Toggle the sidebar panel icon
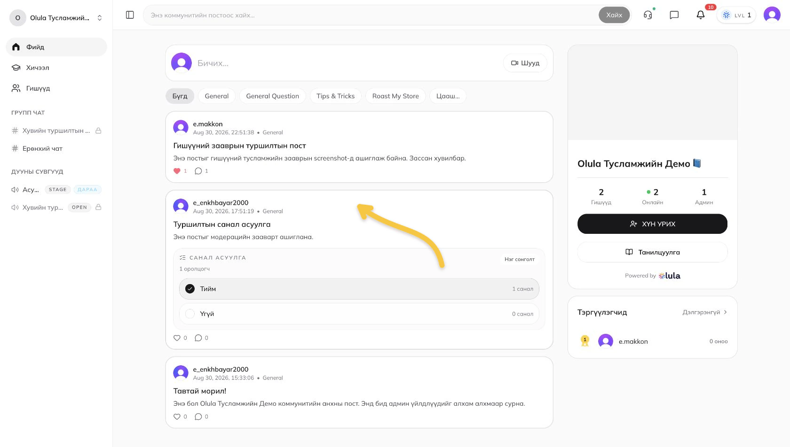 130,15
